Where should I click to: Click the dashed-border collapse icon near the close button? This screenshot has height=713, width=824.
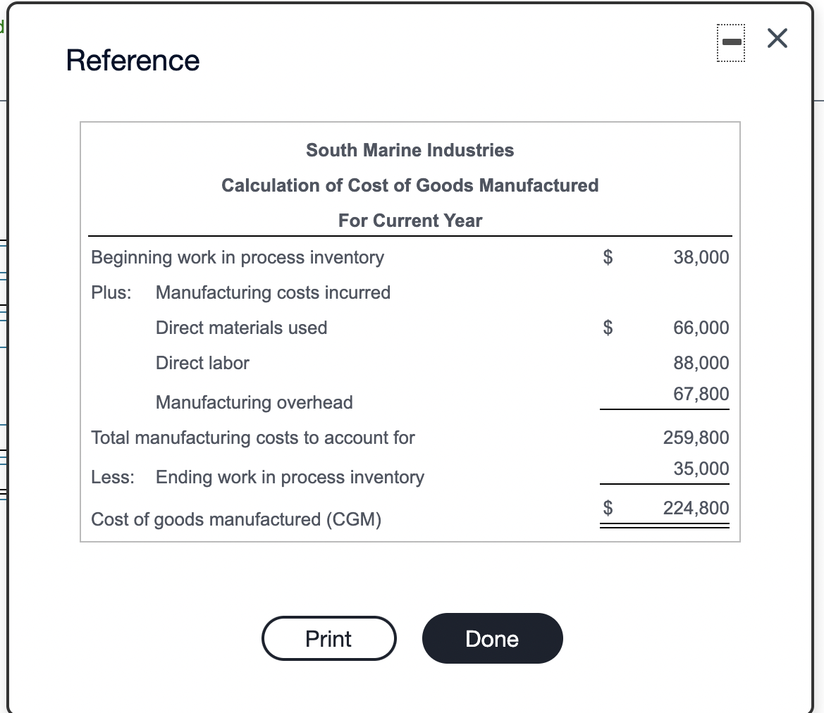(x=730, y=42)
